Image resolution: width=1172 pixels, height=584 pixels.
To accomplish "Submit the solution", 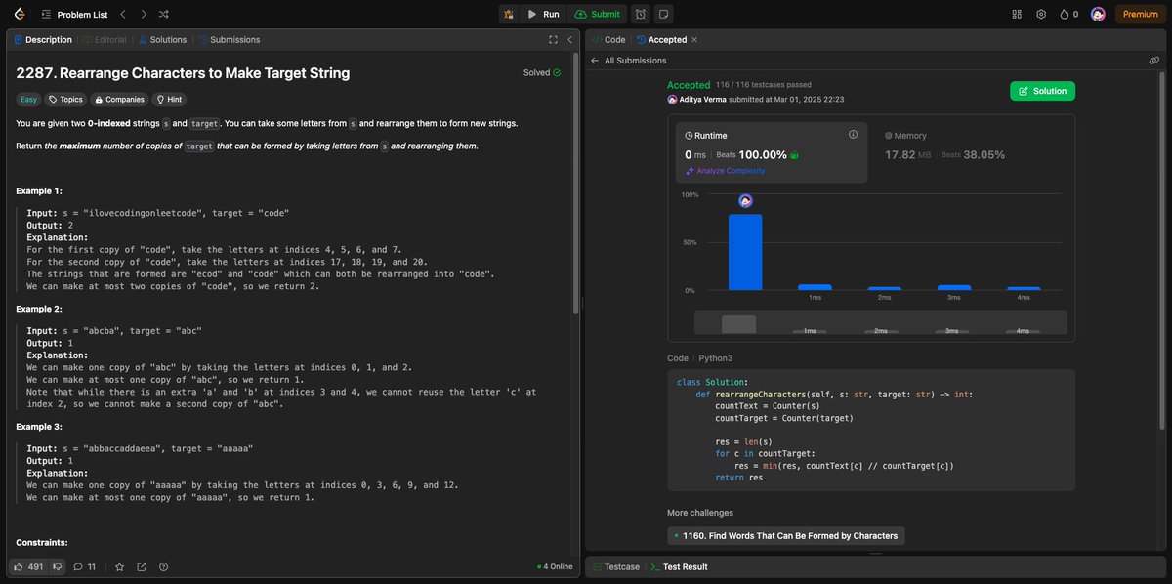I will 597,14.
